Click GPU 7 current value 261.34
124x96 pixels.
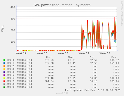(x=49, y=81)
